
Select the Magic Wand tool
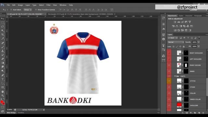(3, 31)
